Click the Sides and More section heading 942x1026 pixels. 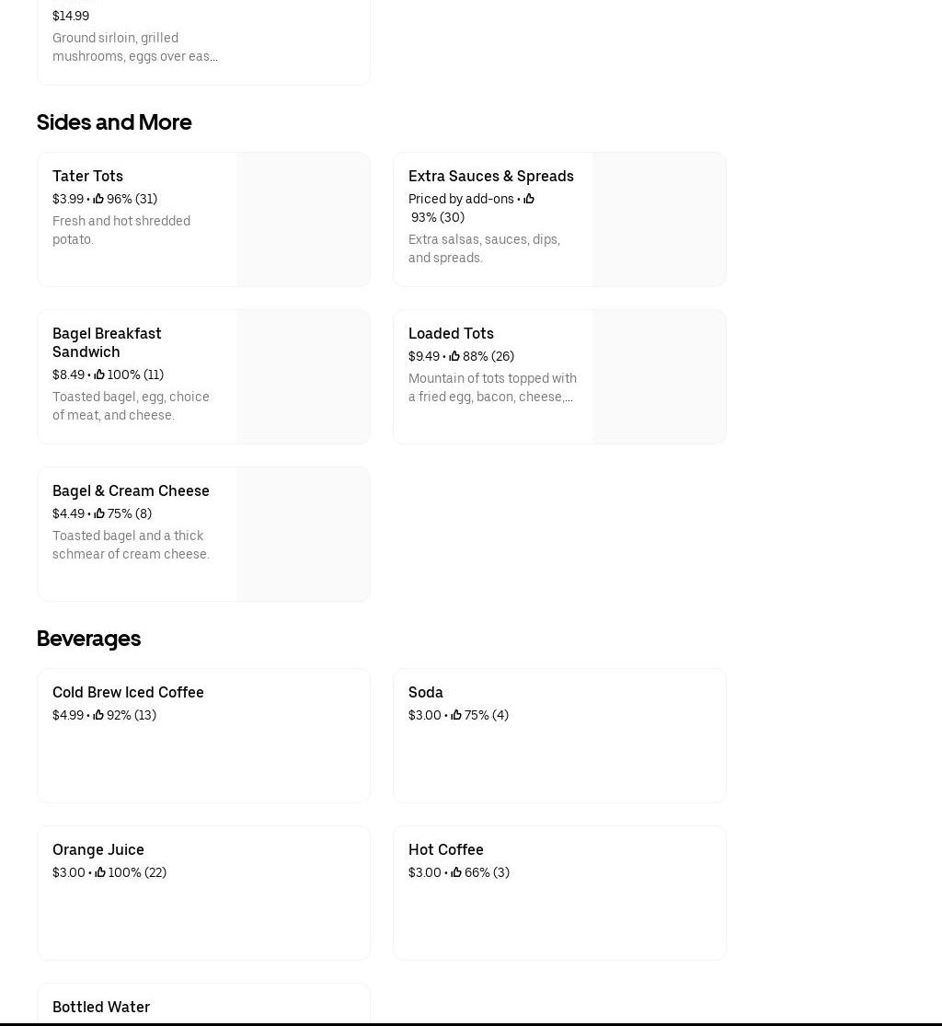(x=114, y=122)
